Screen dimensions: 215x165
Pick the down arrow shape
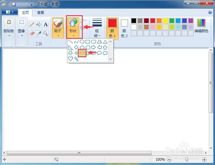click(71, 53)
